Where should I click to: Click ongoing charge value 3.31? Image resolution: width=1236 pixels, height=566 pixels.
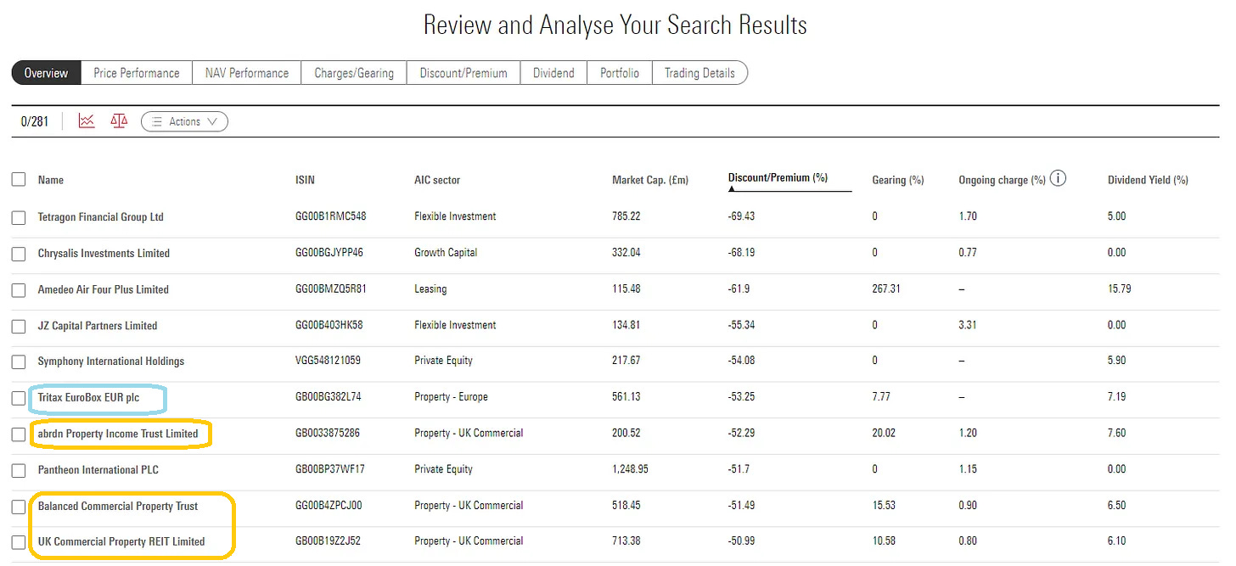coord(968,325)
